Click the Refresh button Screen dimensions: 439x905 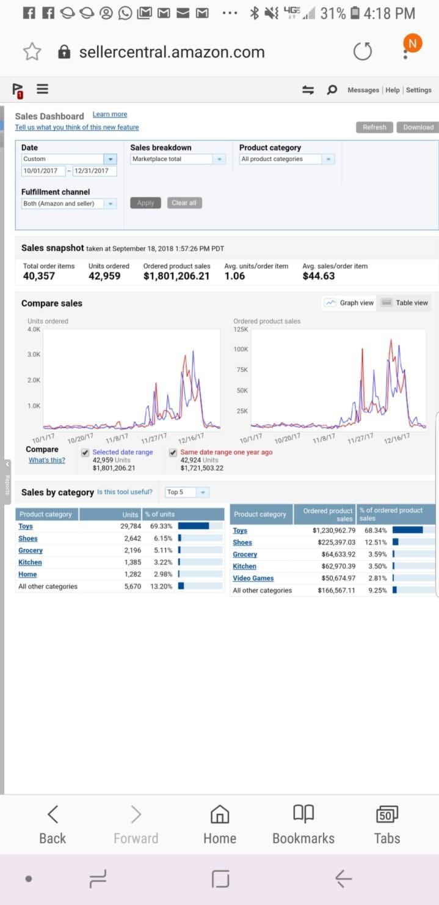(x=374, y=127)
